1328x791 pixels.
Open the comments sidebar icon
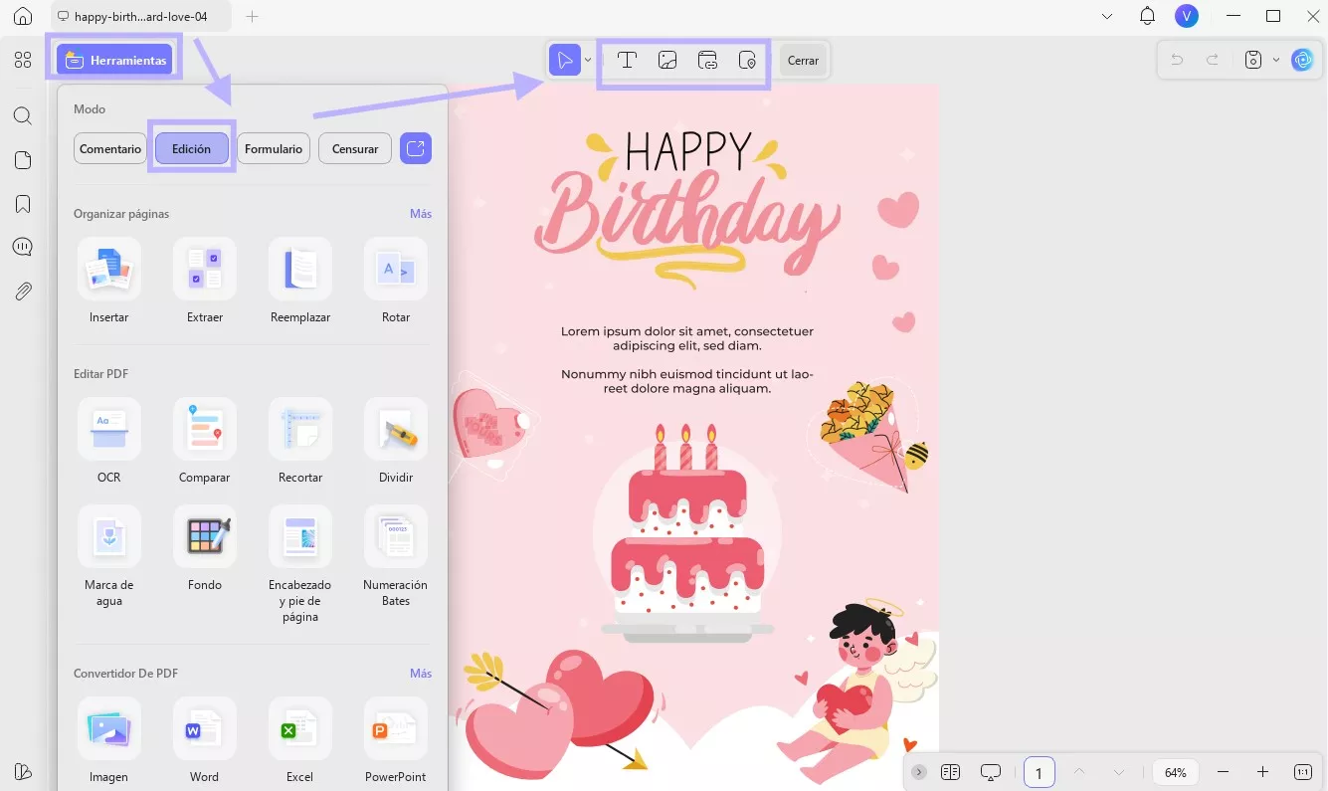click(x=23, y=247)
